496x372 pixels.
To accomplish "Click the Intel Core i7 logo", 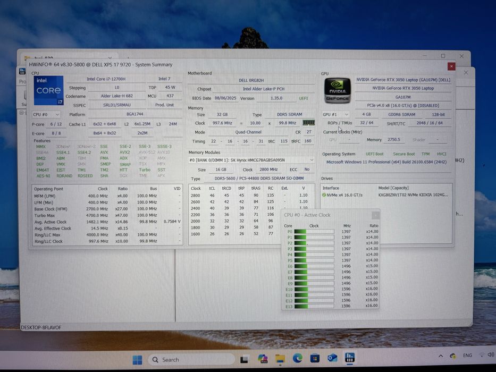I will click(48, 90).
